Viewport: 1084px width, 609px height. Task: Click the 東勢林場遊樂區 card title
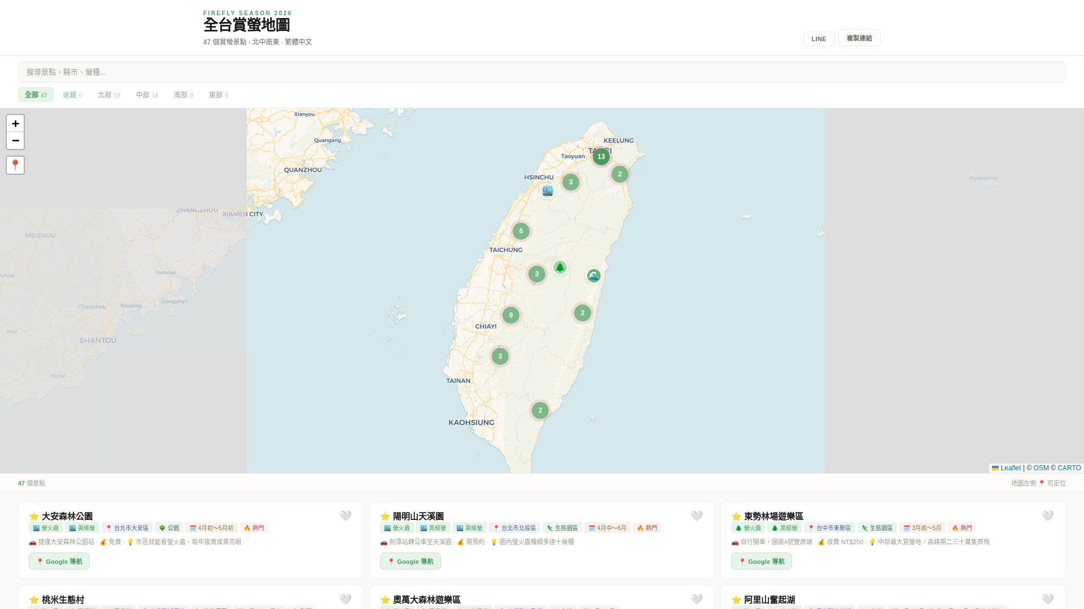click(x=773, y=516)
